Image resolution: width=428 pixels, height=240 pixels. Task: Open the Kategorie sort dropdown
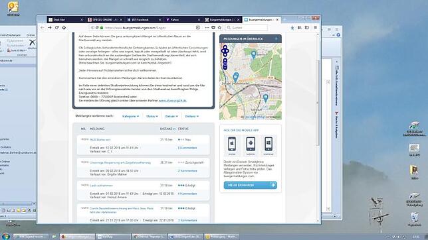[x=130, y=116]
